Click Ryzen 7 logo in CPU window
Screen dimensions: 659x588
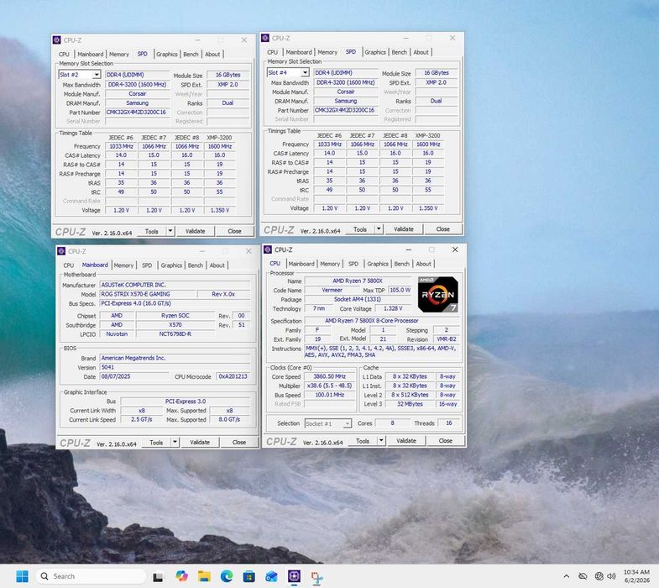pos(438,294)
